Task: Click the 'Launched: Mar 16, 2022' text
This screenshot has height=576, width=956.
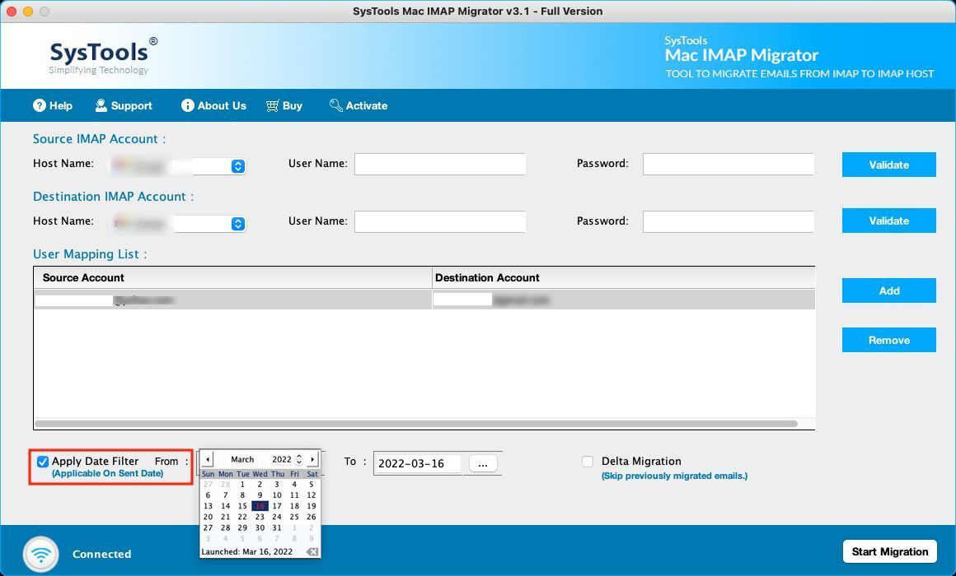Action: click(247, 551)
